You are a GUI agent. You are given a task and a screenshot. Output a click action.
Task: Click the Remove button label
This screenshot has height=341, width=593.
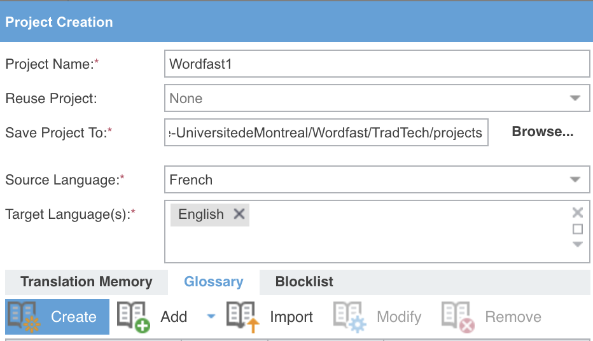click(513, 317)
